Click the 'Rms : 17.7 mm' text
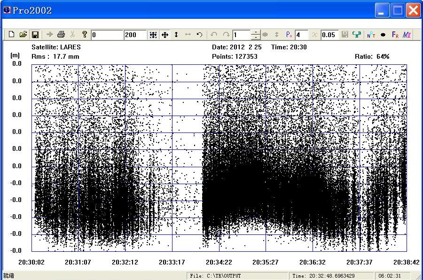 coord(55,56)
